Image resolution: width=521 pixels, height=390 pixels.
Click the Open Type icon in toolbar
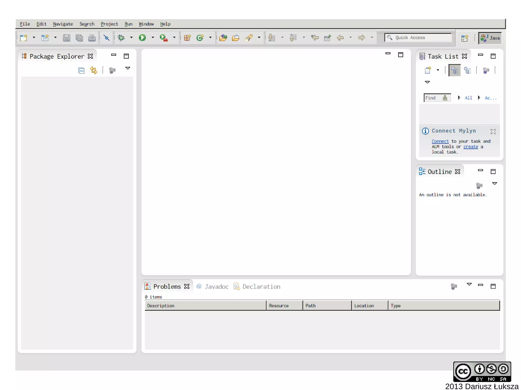pyautogui.click(x=223, y=38)
